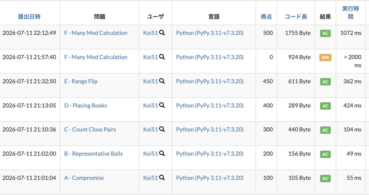The width and height of the screenshot is (369, 195).
Task: Sort by 得点 column header
Action: pos(266,17)
